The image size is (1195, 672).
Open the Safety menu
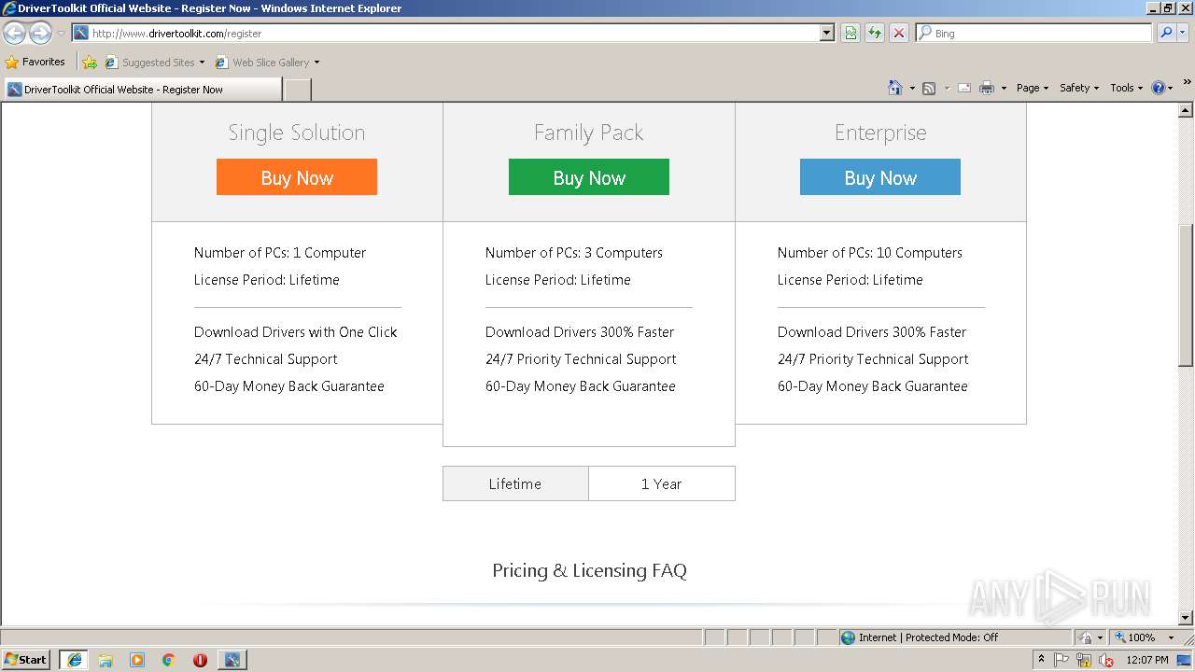point(1079,88)
